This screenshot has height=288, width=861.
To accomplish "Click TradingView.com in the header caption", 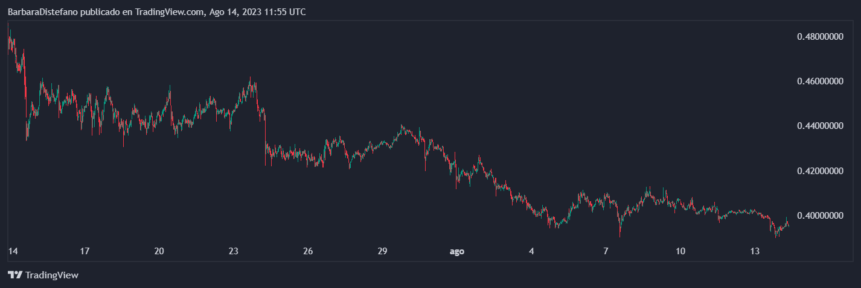I will point(169,11).
